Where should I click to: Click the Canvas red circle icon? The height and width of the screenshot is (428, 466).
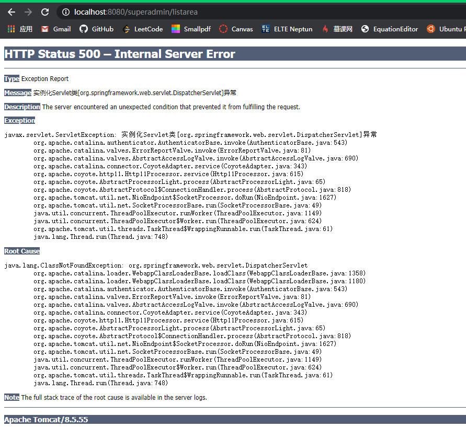click(x=223, y=29)
